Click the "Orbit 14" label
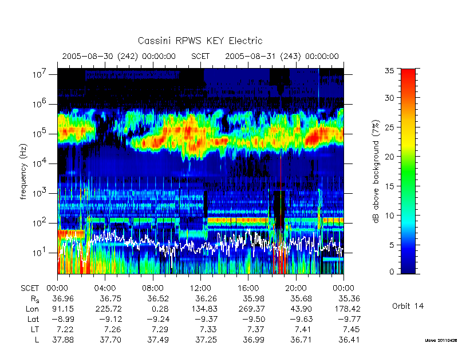Screen dimensions: 458x343 click(x=408, y=306)
